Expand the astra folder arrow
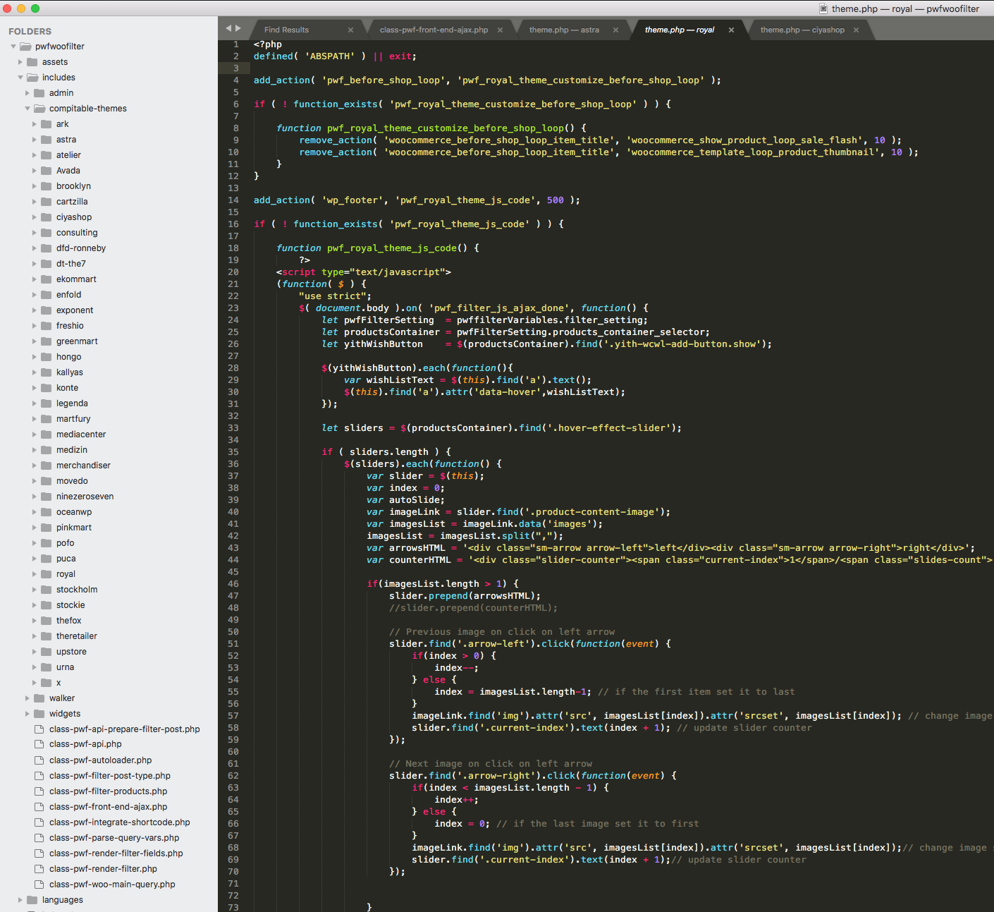Screen dimensions: 994x912 pyautogui.click(x=35, y=140)
